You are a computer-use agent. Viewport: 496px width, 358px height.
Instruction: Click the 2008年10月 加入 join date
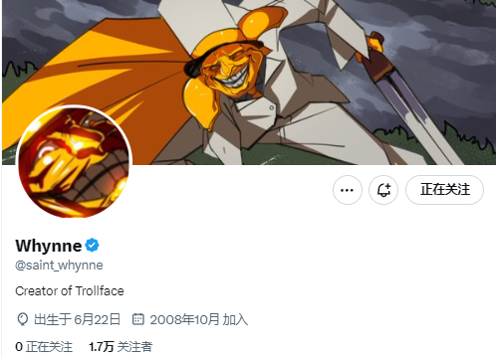[199, 319]
